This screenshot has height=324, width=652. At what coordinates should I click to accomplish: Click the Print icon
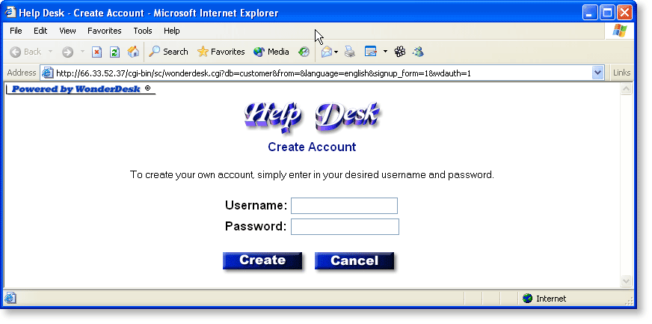pyautogui.click(x=350, y=52)
